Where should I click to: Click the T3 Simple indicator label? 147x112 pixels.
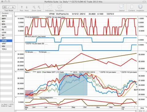tap(43, 52)
